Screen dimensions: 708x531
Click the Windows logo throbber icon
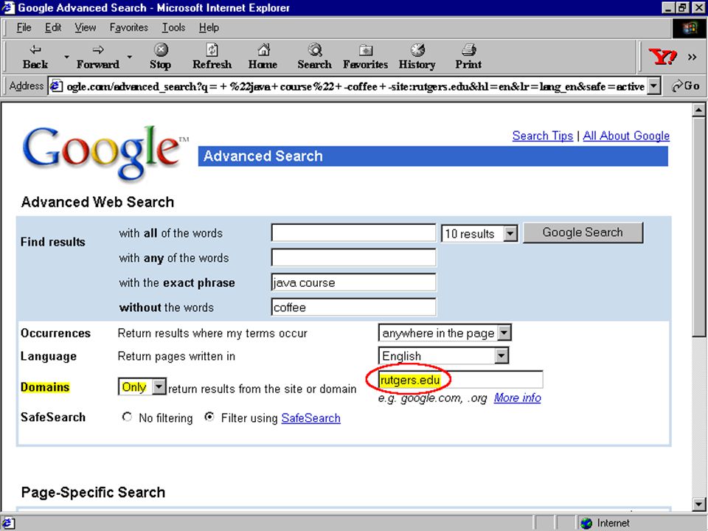(690, 29)
